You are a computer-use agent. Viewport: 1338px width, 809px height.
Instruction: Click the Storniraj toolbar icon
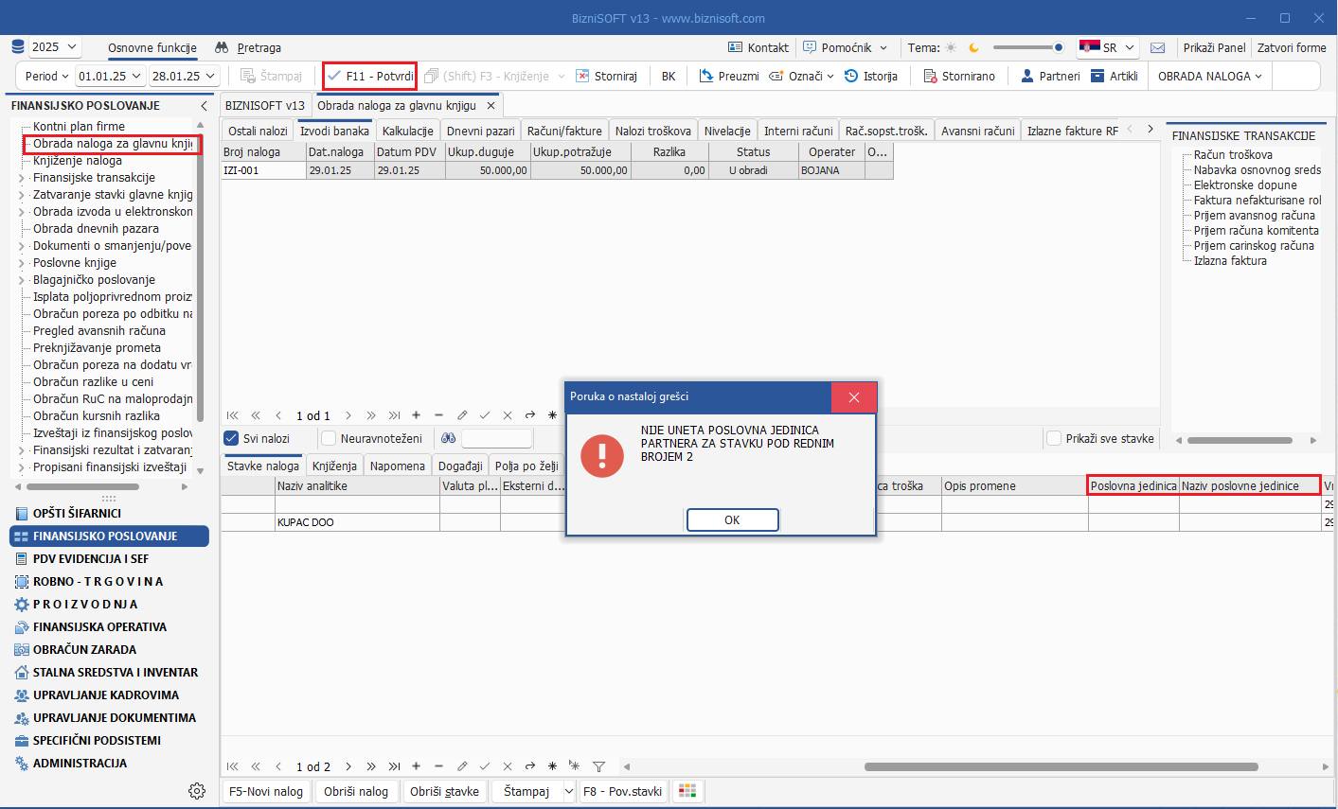583,76
